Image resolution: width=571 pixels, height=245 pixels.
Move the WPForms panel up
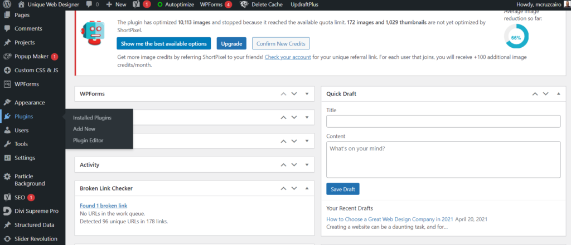pos(283,94)
